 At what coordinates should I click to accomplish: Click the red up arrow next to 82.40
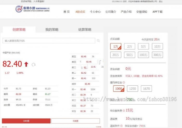pos(26,64)
